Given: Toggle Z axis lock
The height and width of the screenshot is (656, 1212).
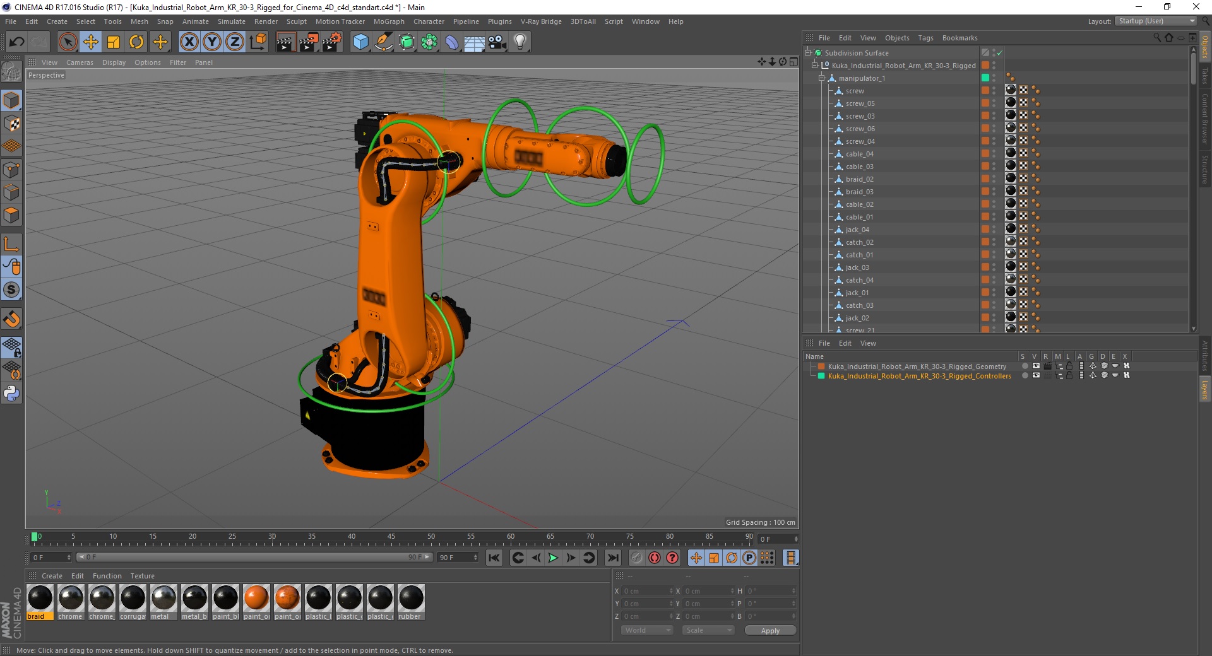Looking at the screenshot, I should 235,42.
